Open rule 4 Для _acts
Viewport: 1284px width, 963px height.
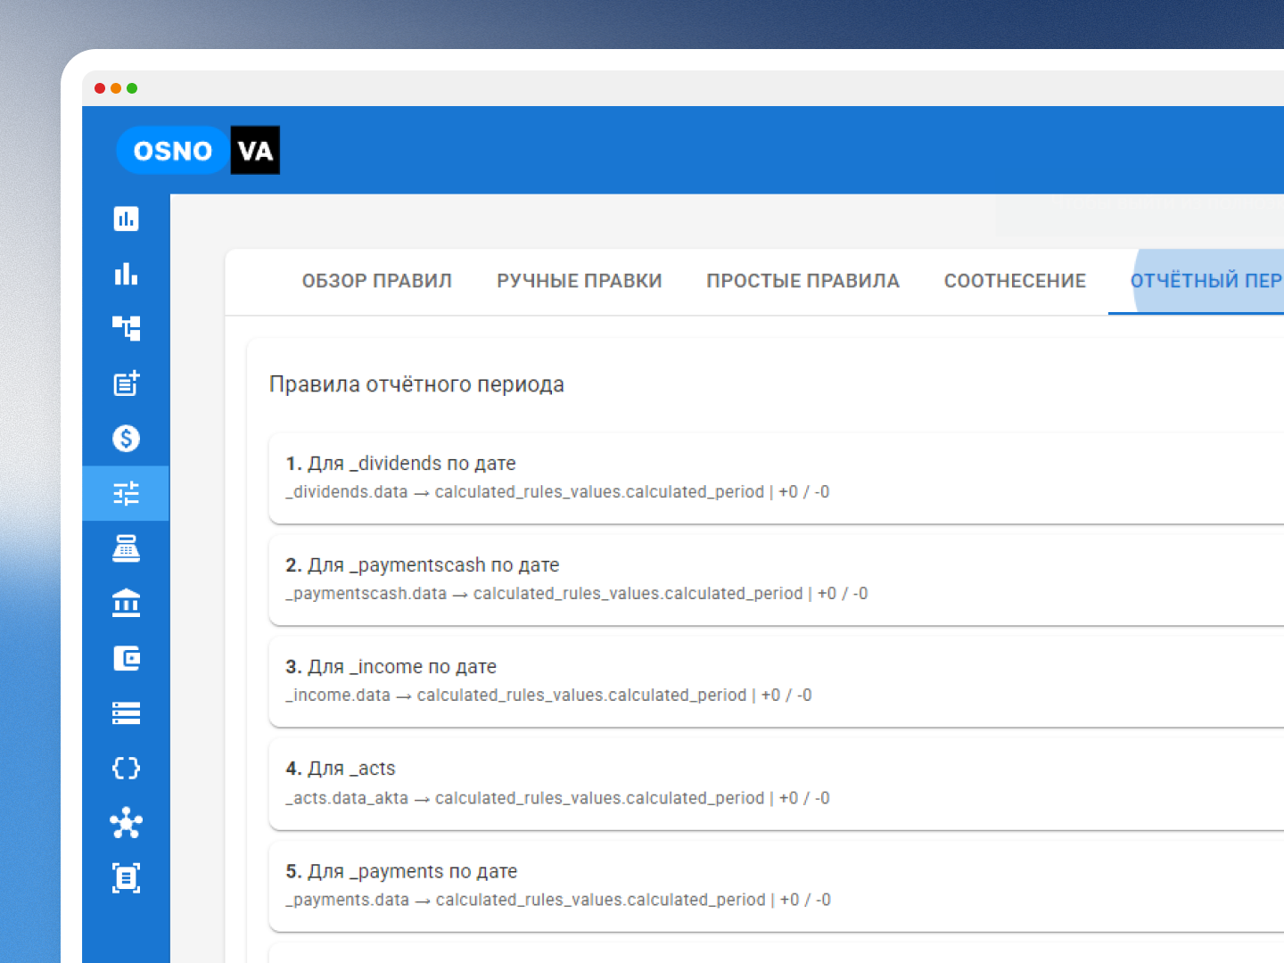(776, 784)
